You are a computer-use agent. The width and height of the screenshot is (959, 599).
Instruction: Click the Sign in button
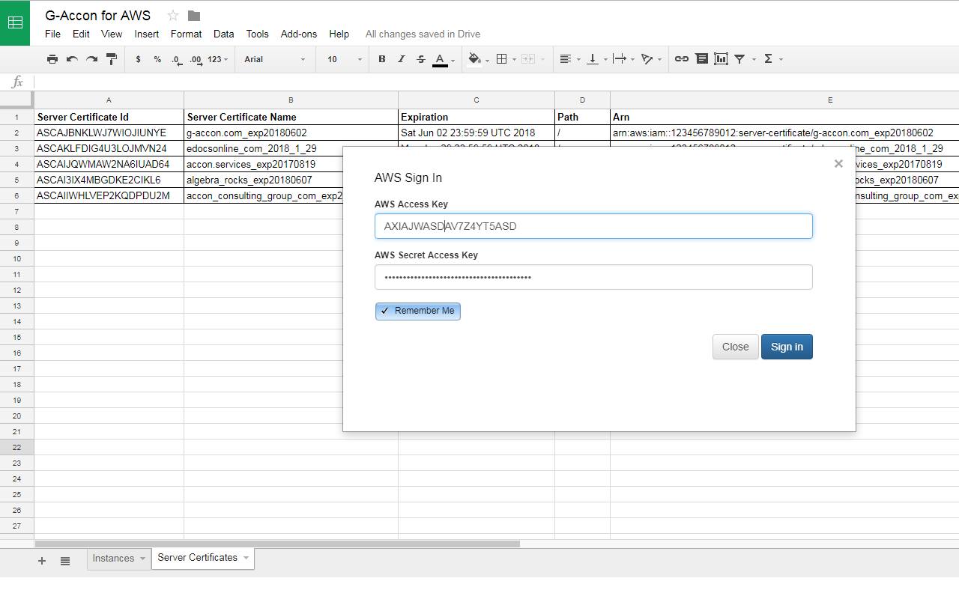pyautogui.click(x=787, y=347)
